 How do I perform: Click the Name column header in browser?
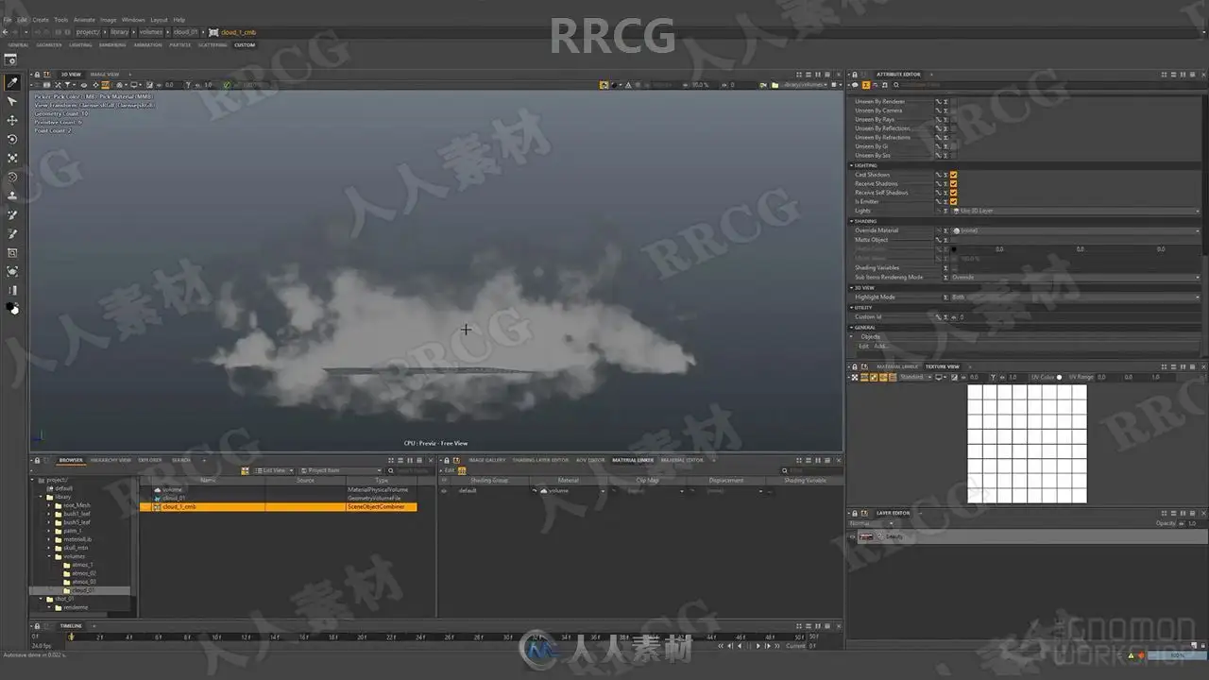208,480
